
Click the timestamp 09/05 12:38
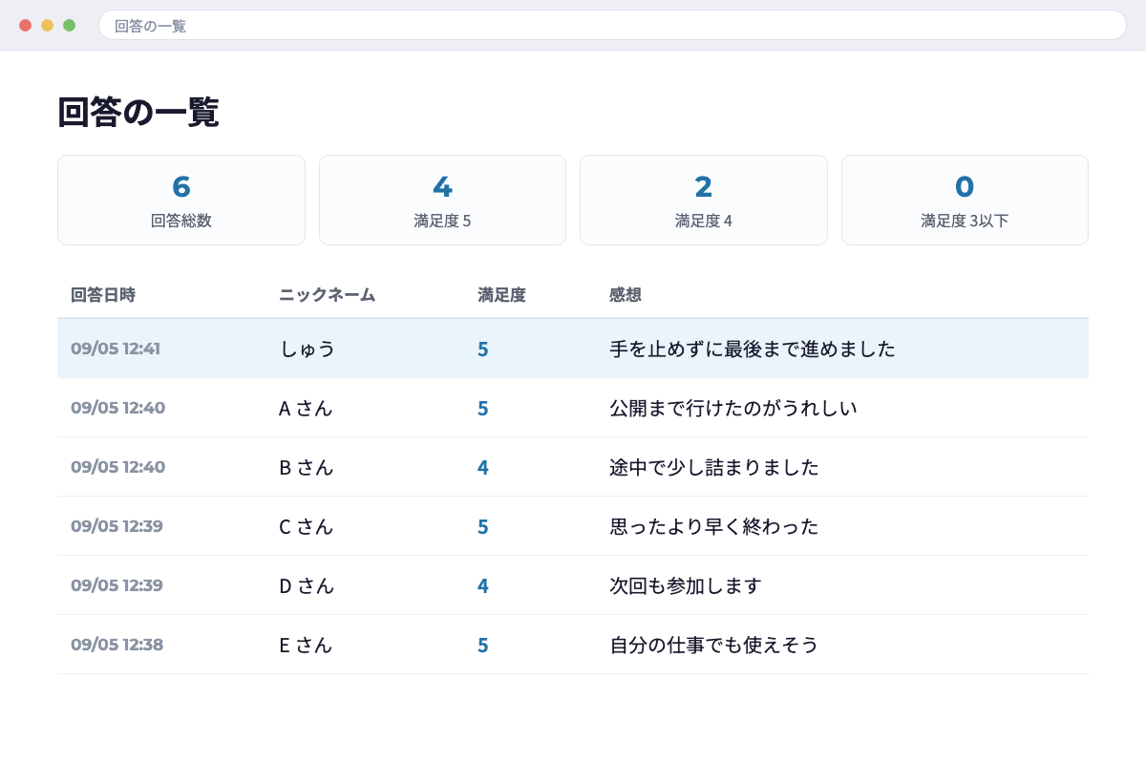(117, 645)
